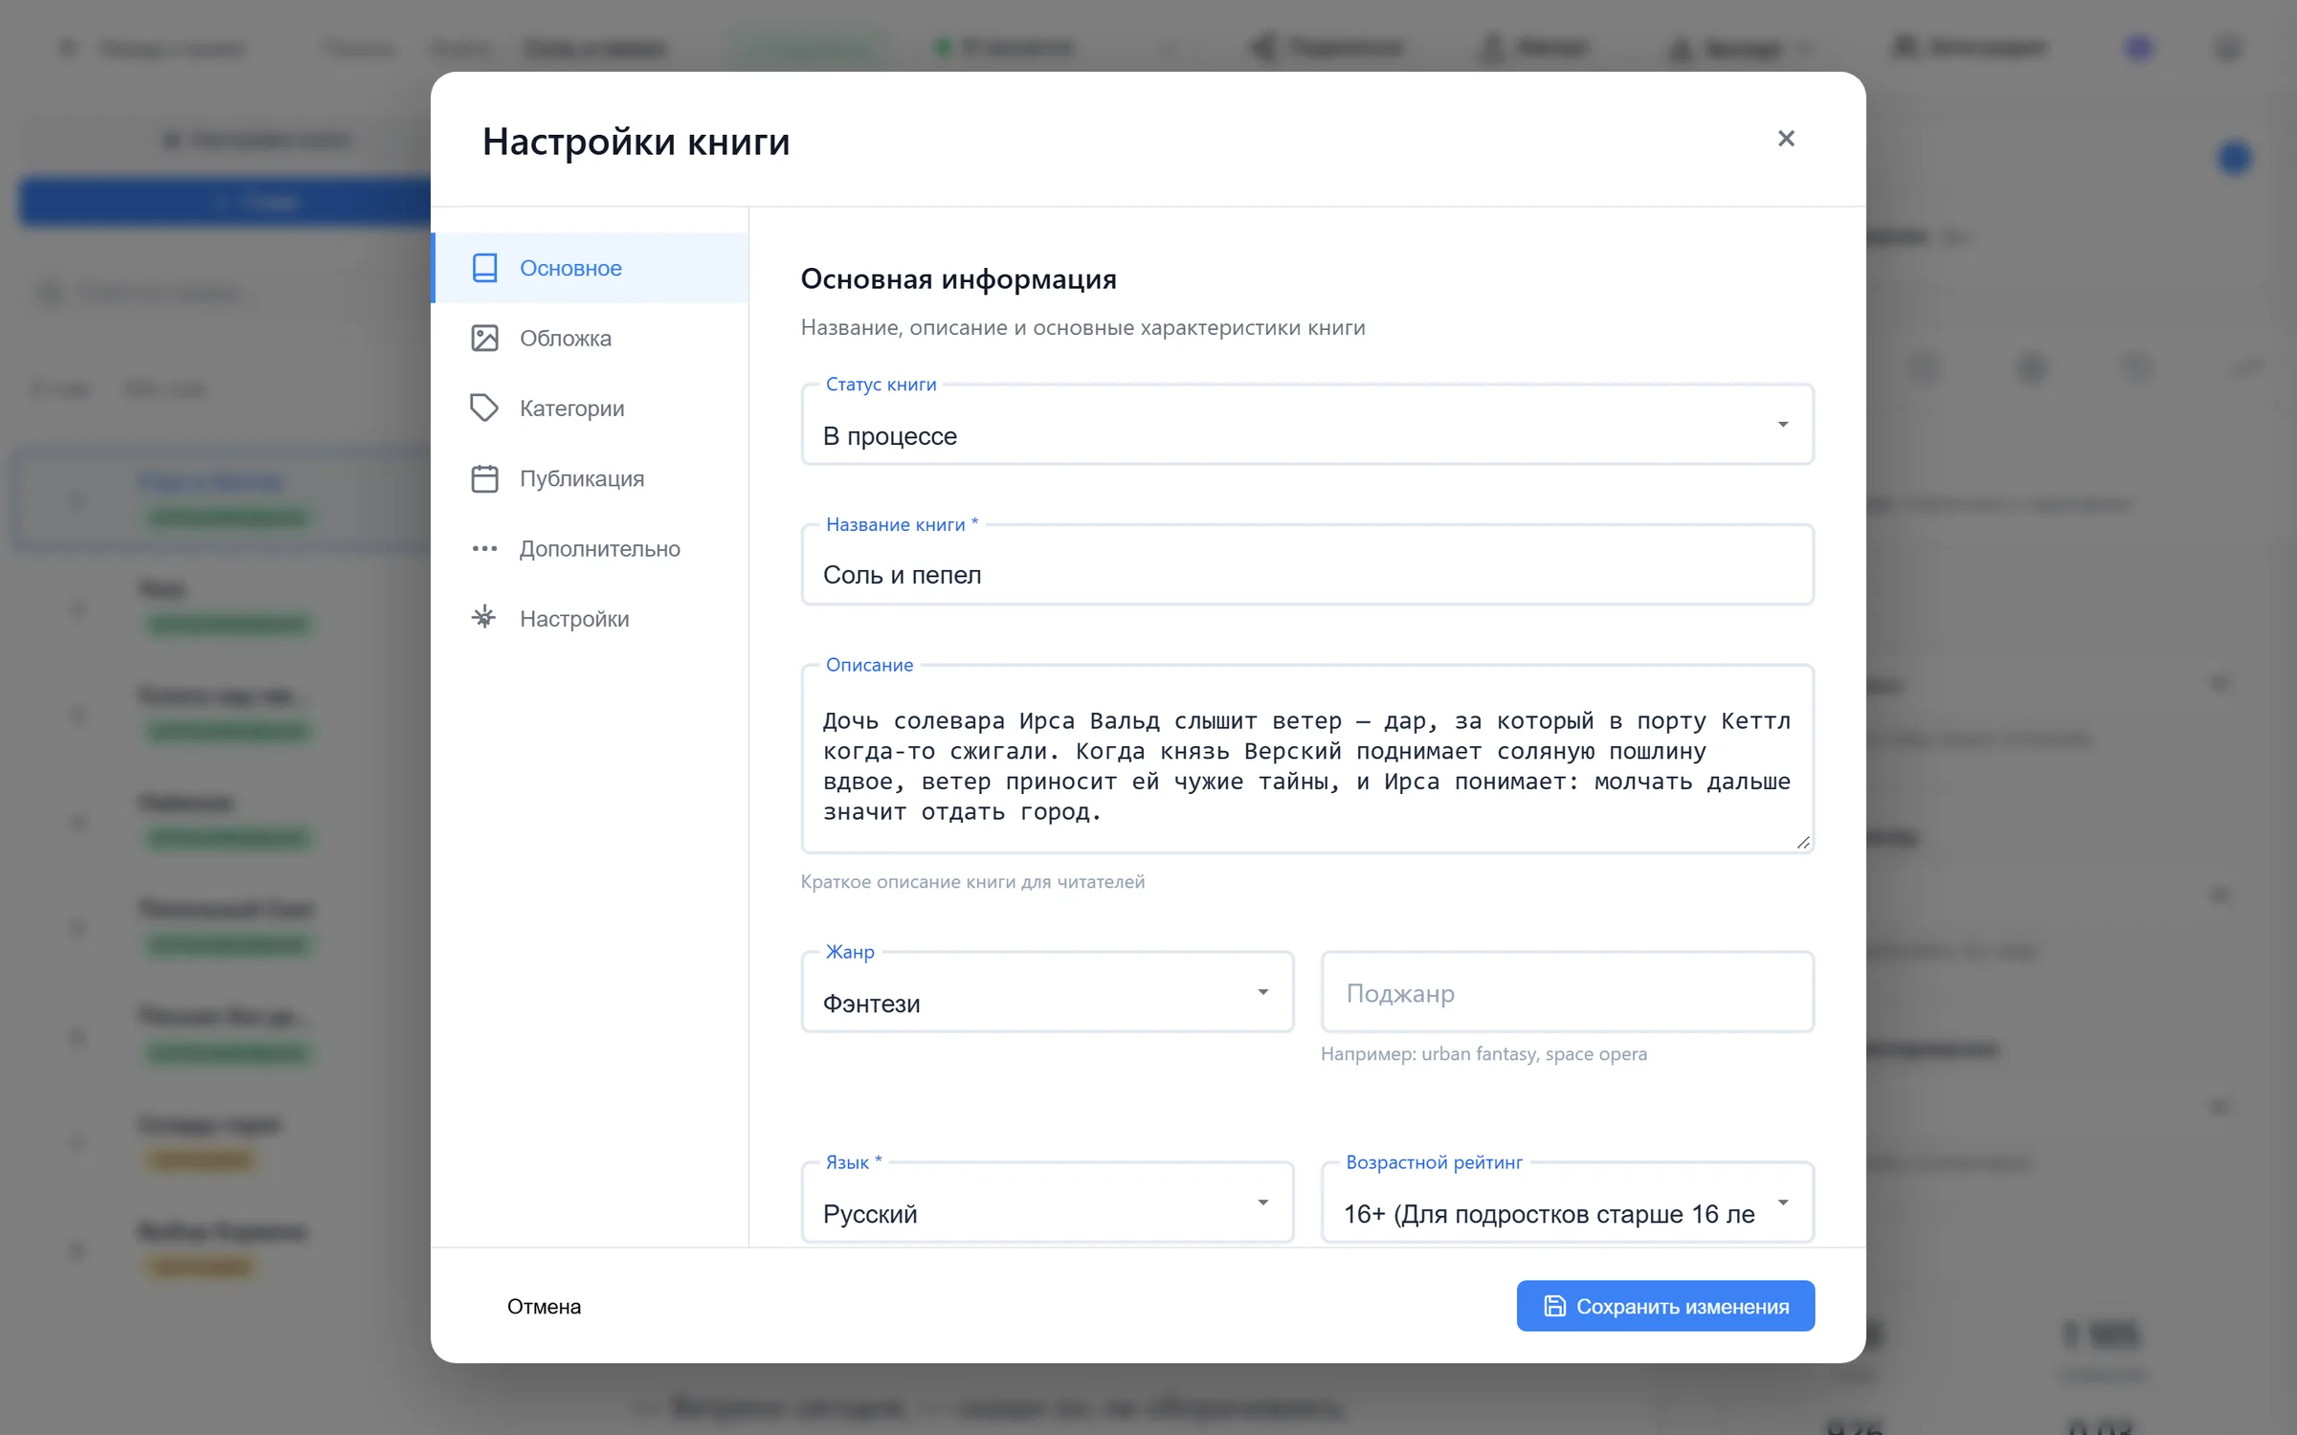Open the Статус книги dropdown
The height and width of the screenshot is (1435, 2297).
1307,425
